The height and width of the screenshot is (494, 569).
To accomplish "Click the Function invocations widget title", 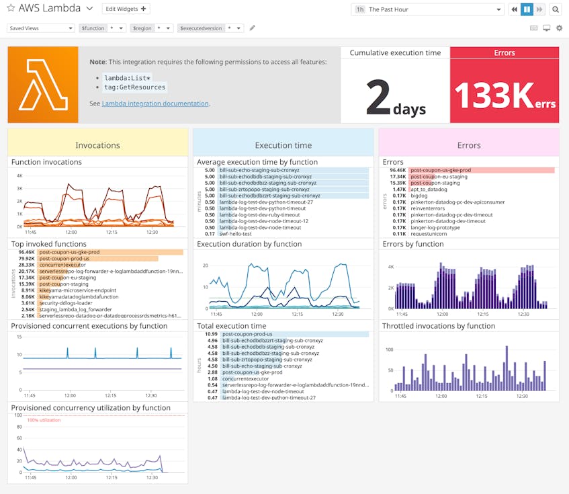I will click(46, 162).
